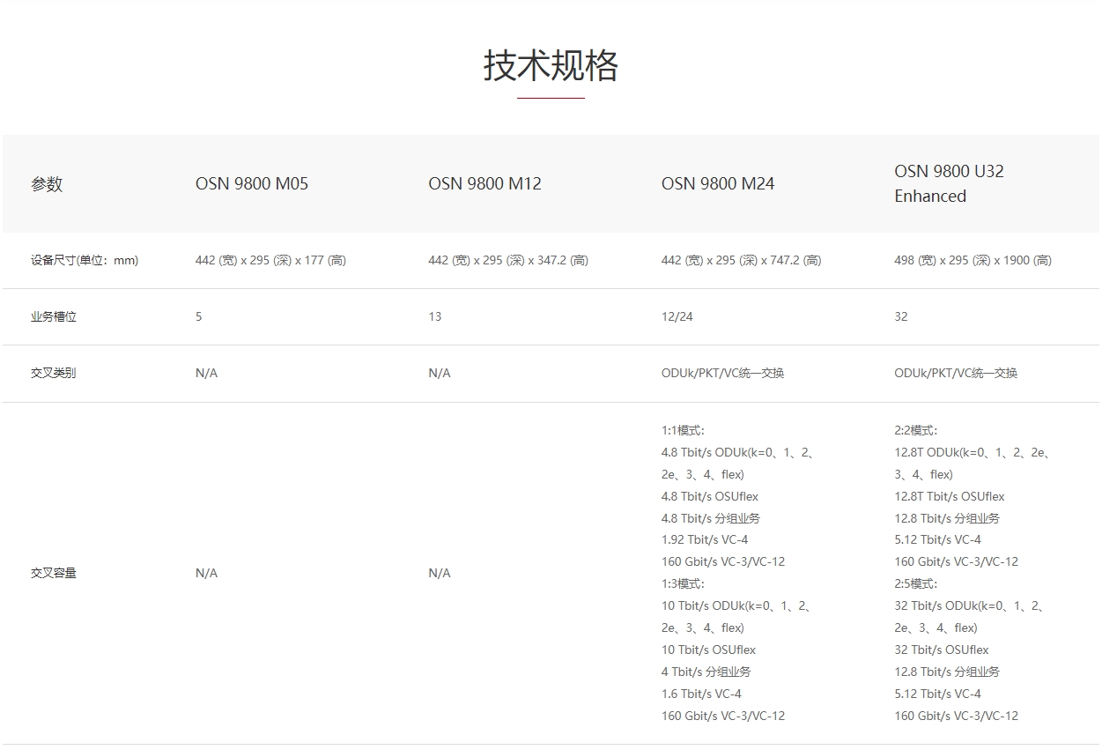
Task: Click the 2:2模式 line
Action: 916,431
